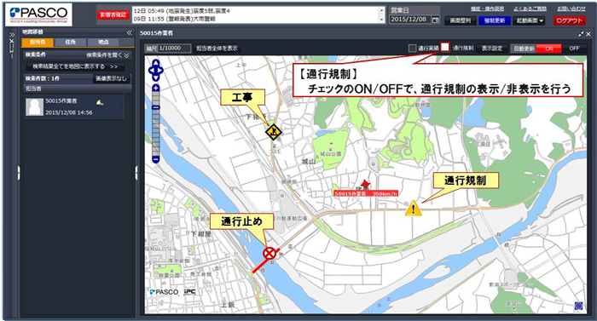Click the 担当者全体を表示 button
Viewport: 597px width, 321px height.
point(217,49)
